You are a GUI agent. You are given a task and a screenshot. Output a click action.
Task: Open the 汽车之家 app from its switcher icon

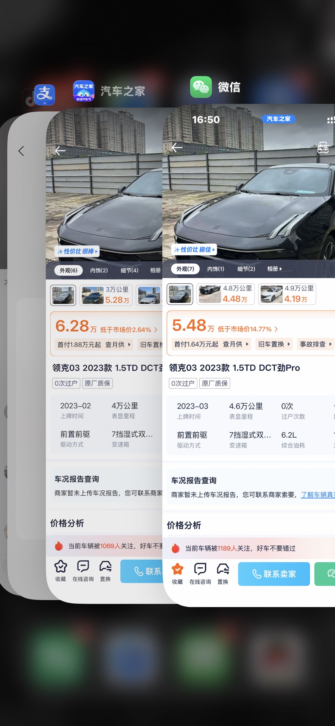point(84,91)
